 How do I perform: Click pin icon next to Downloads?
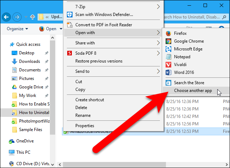[x=46, y=61]
